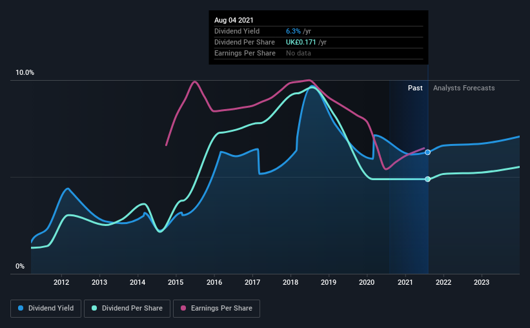Screen dimensions: 530x328
Task: Click the tooltip Dividend Per Share row label
Action: [245, 42]
